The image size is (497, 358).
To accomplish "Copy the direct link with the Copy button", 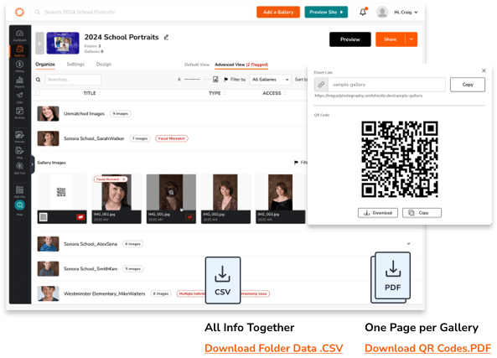I will (468, 85).
